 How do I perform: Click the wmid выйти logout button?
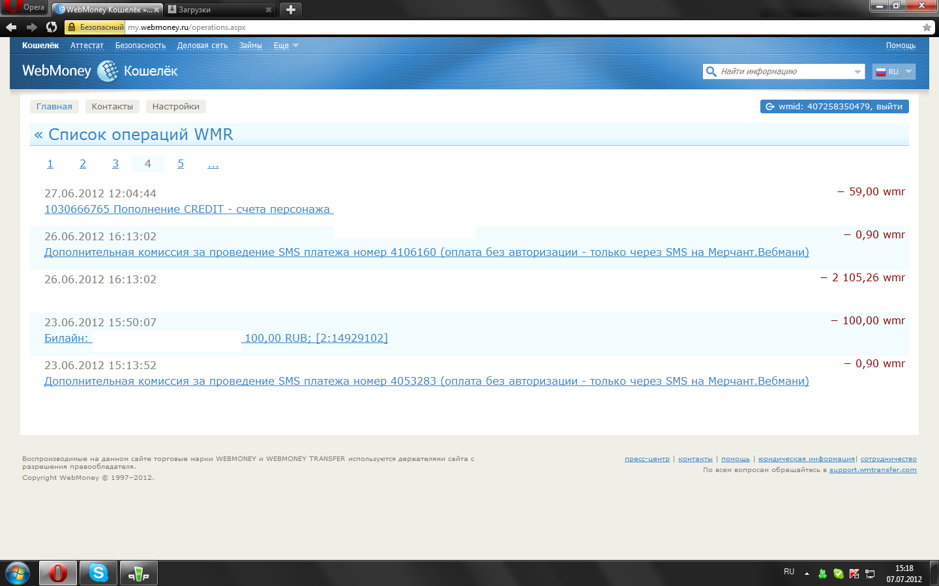coord(834,107)
